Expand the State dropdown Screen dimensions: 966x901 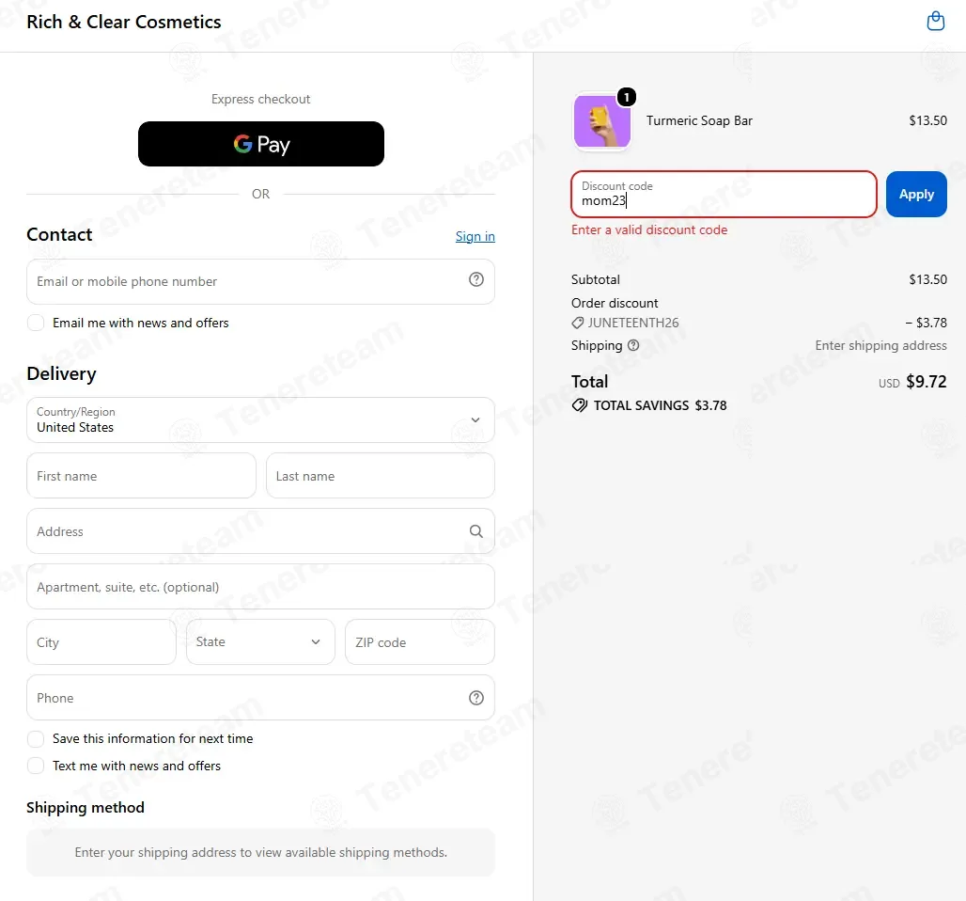click(x=260, y=642)
